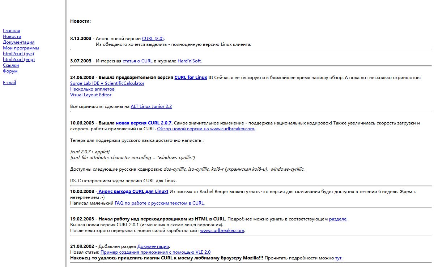Click the 21.08.2002 date text

pyautogui.click(x=82, y=246)
